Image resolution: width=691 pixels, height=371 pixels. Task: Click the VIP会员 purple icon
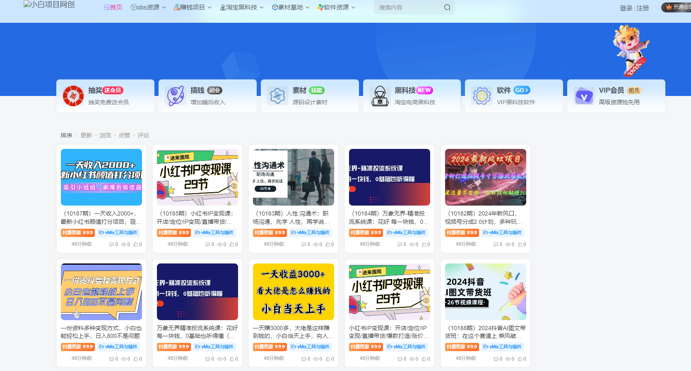pos(584,96)
